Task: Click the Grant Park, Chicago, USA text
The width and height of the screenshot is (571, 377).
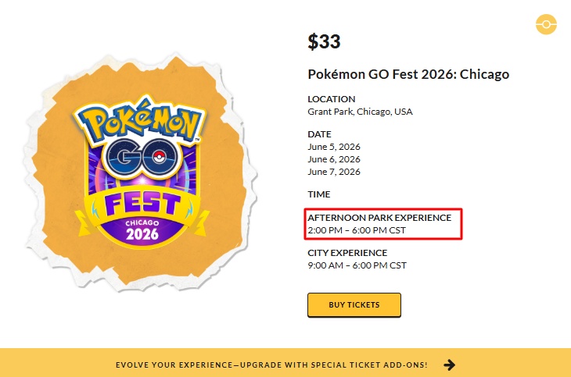Action: point(360,112)
